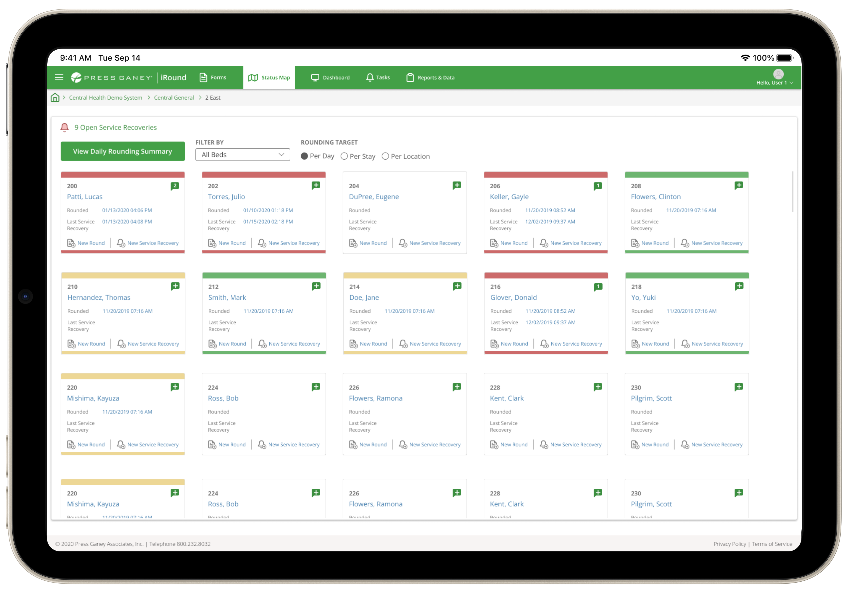
Task: Open Reports & Data tab
Action: coord(430,78)
